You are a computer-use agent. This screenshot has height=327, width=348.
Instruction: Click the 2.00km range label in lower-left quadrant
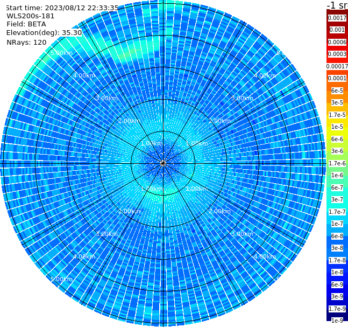[x=130, y=211]
